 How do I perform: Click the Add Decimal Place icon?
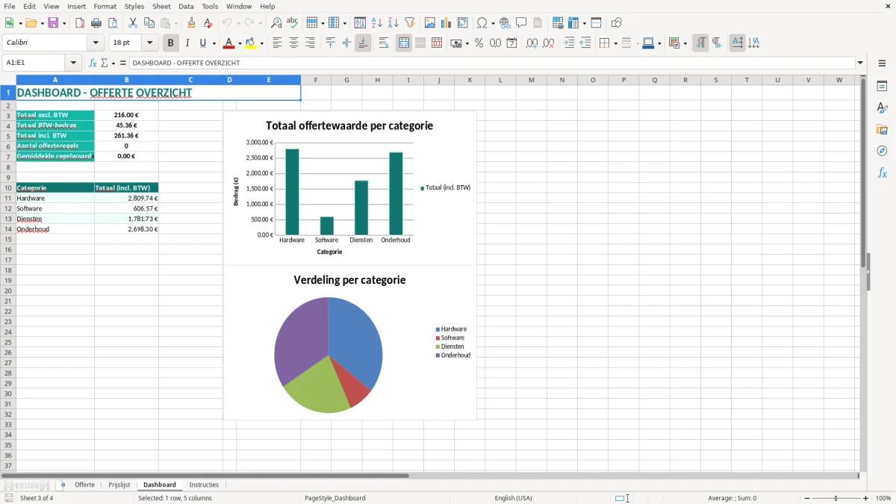[x=532, y=43]
